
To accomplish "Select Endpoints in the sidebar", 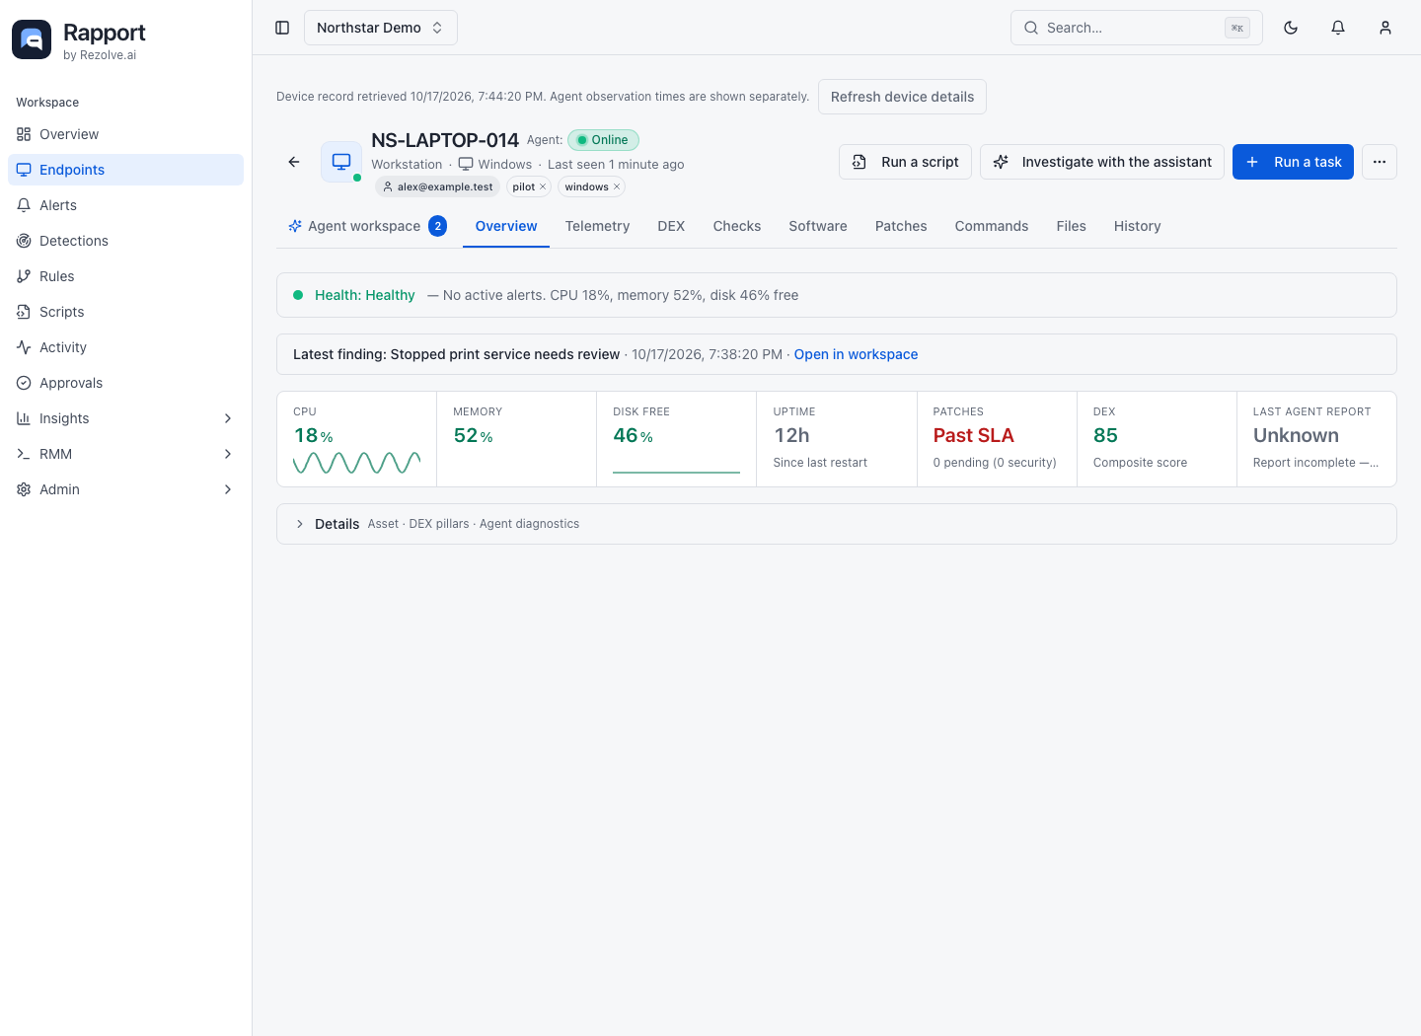I will 125,170.
